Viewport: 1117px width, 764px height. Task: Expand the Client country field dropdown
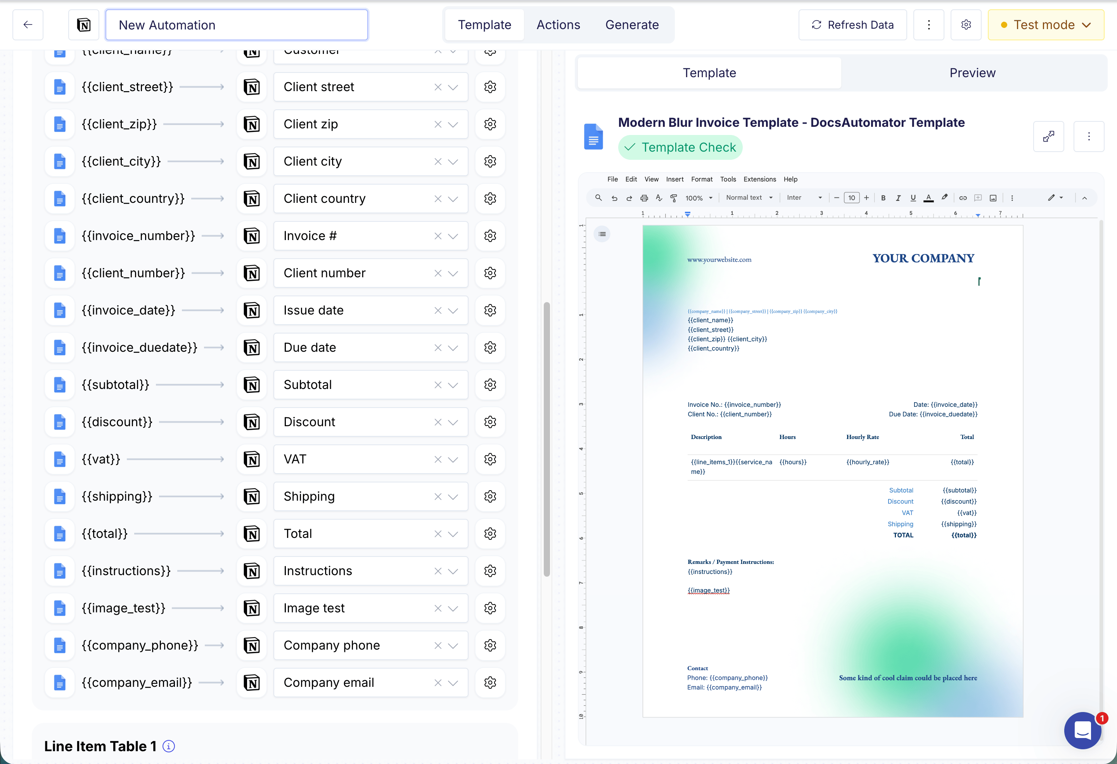(x=453, y=199)
